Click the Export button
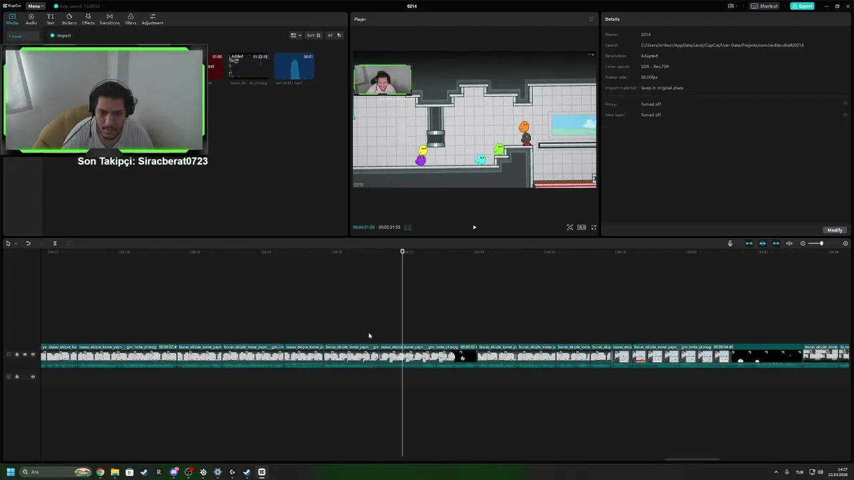This screenshot has width=854, height=480. pyautogui.click(x=802, y=6)
